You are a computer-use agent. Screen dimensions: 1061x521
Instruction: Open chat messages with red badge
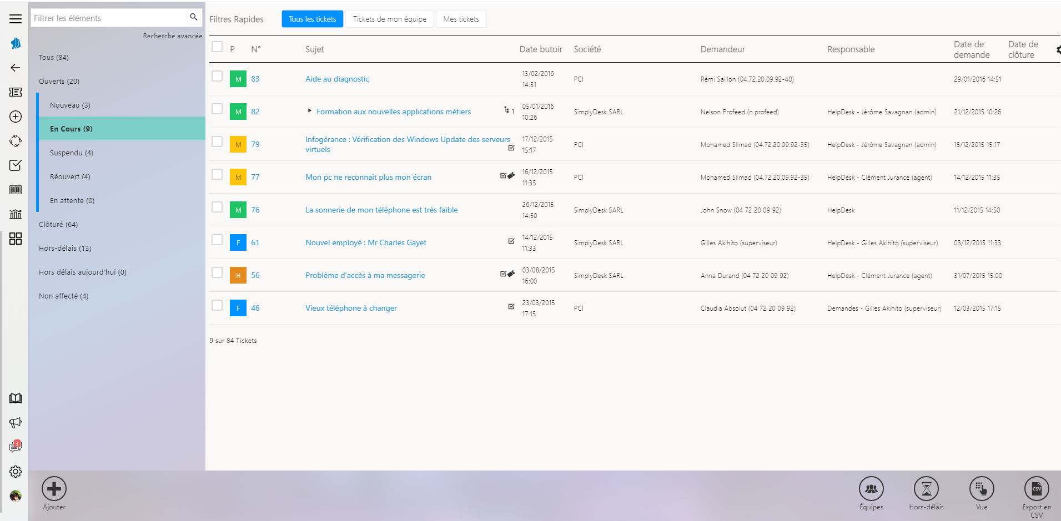16,447
